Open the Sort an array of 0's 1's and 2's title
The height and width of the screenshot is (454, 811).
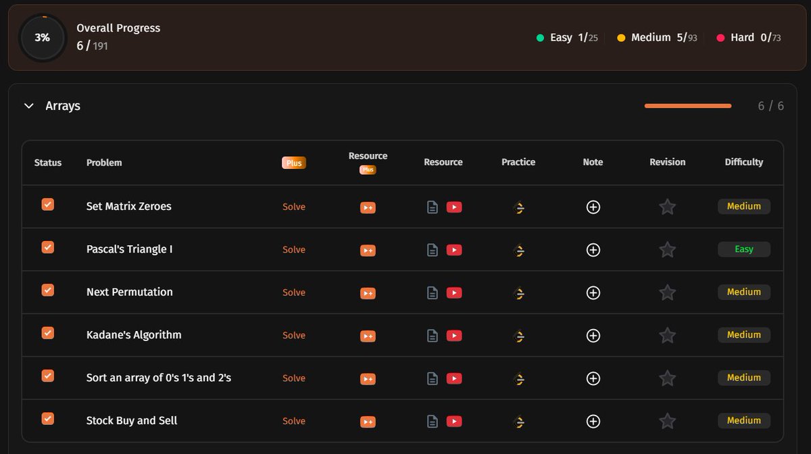coord(159,378)
